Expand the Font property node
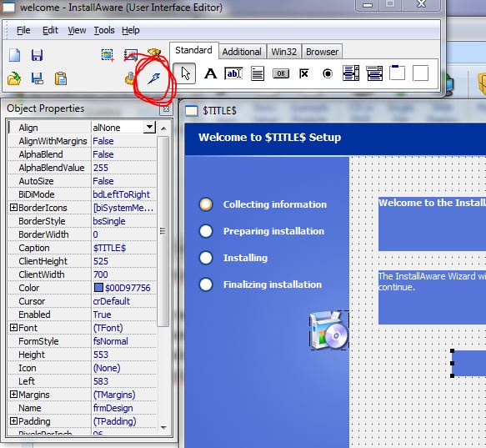The width and height of the screenshot is (486, 448). point(13,328)
